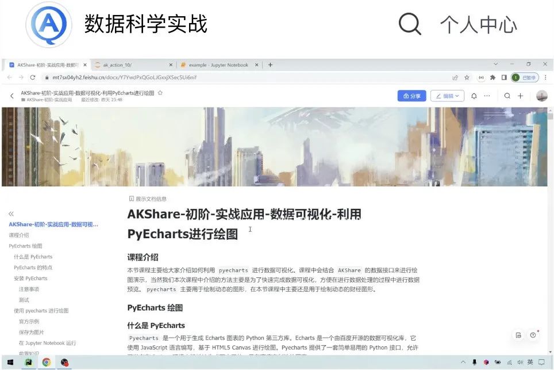Click the floating document tool button beside help
Viewport: 554px width, 370px height.
tap(518, 335)
